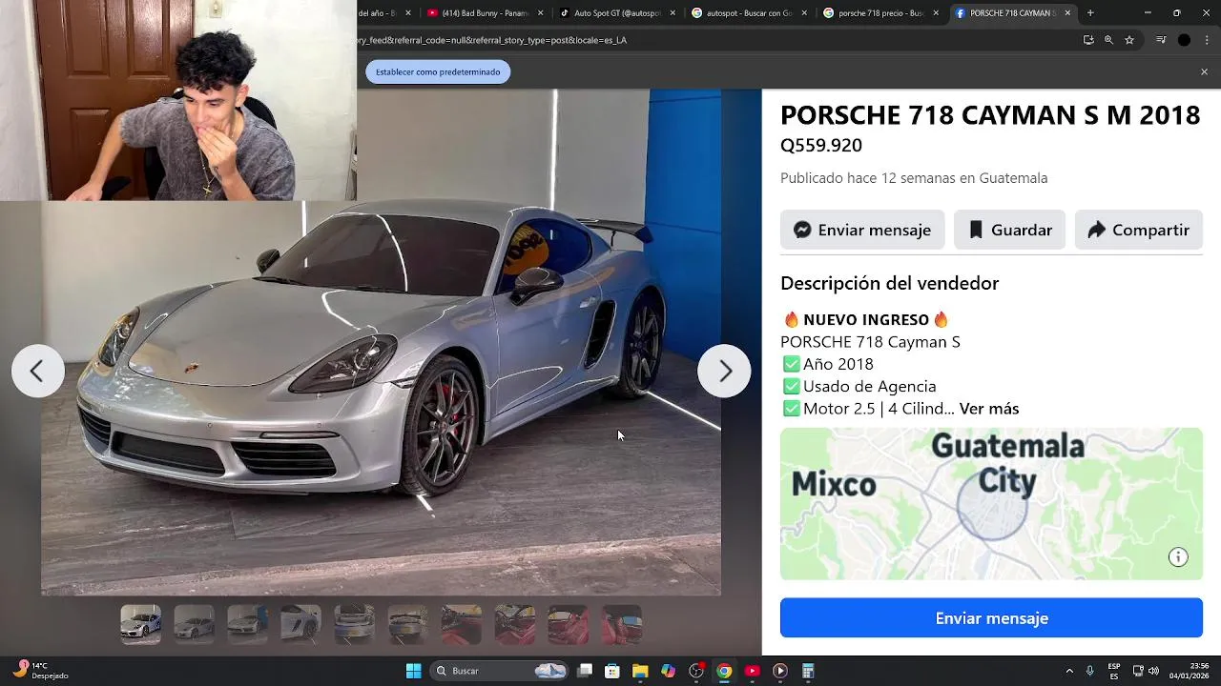This screenshot has width=1221, height=686.
Task: Click the price text Q559.920
Action: click(x=821, y=145)
